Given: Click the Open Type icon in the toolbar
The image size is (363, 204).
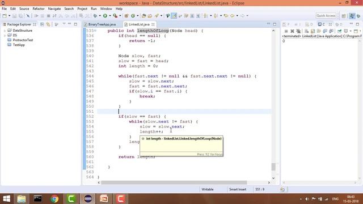Looking at the screenshot, I should coord(143,16).
